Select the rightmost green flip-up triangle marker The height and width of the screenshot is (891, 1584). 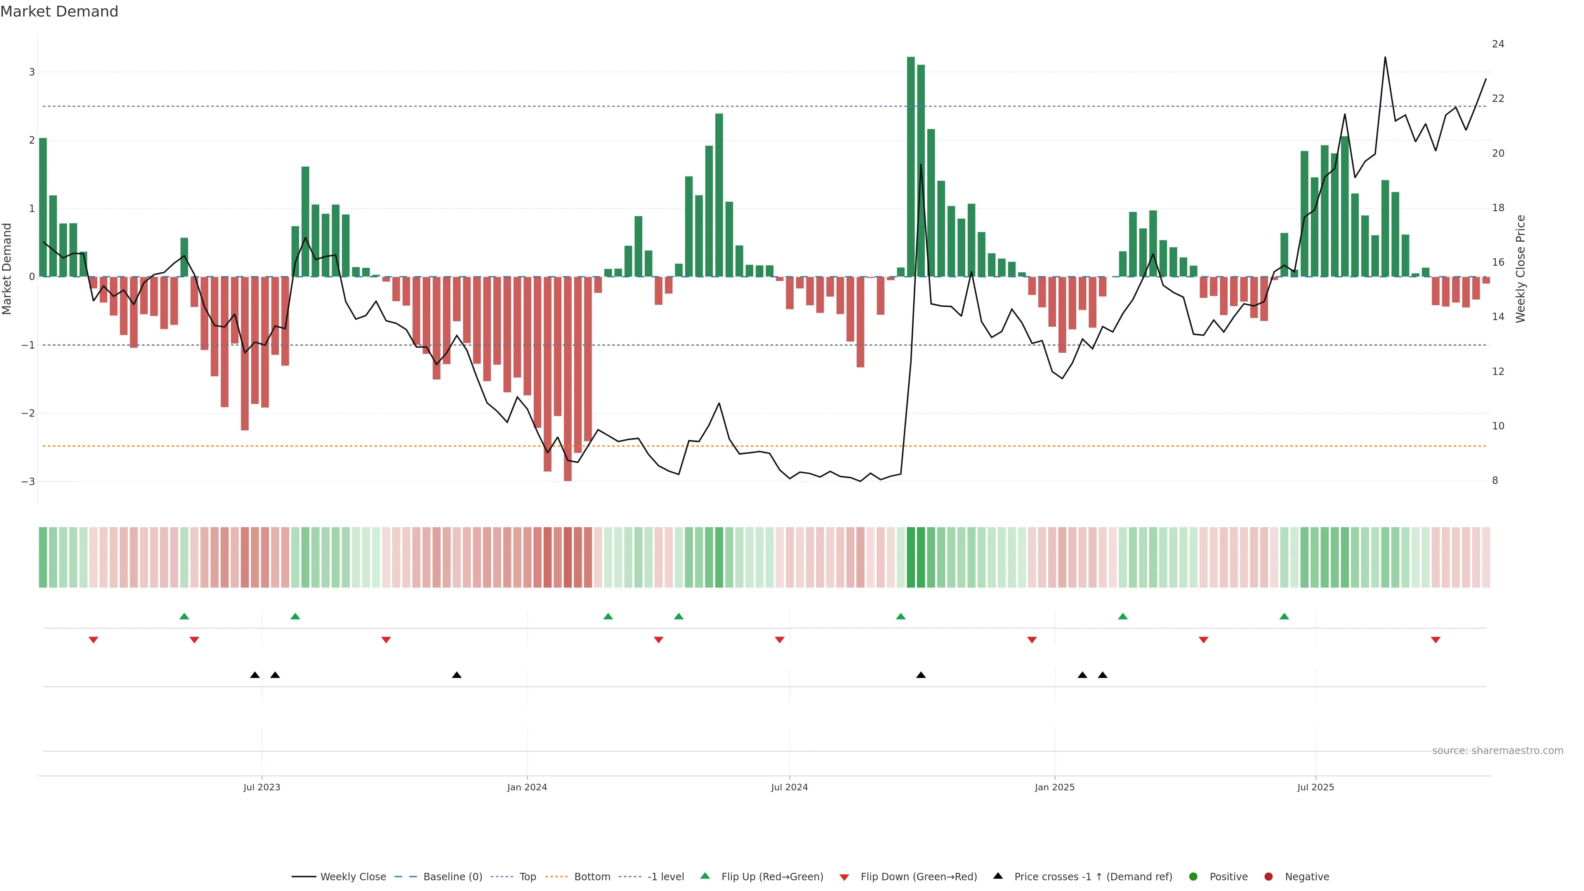1284,616
